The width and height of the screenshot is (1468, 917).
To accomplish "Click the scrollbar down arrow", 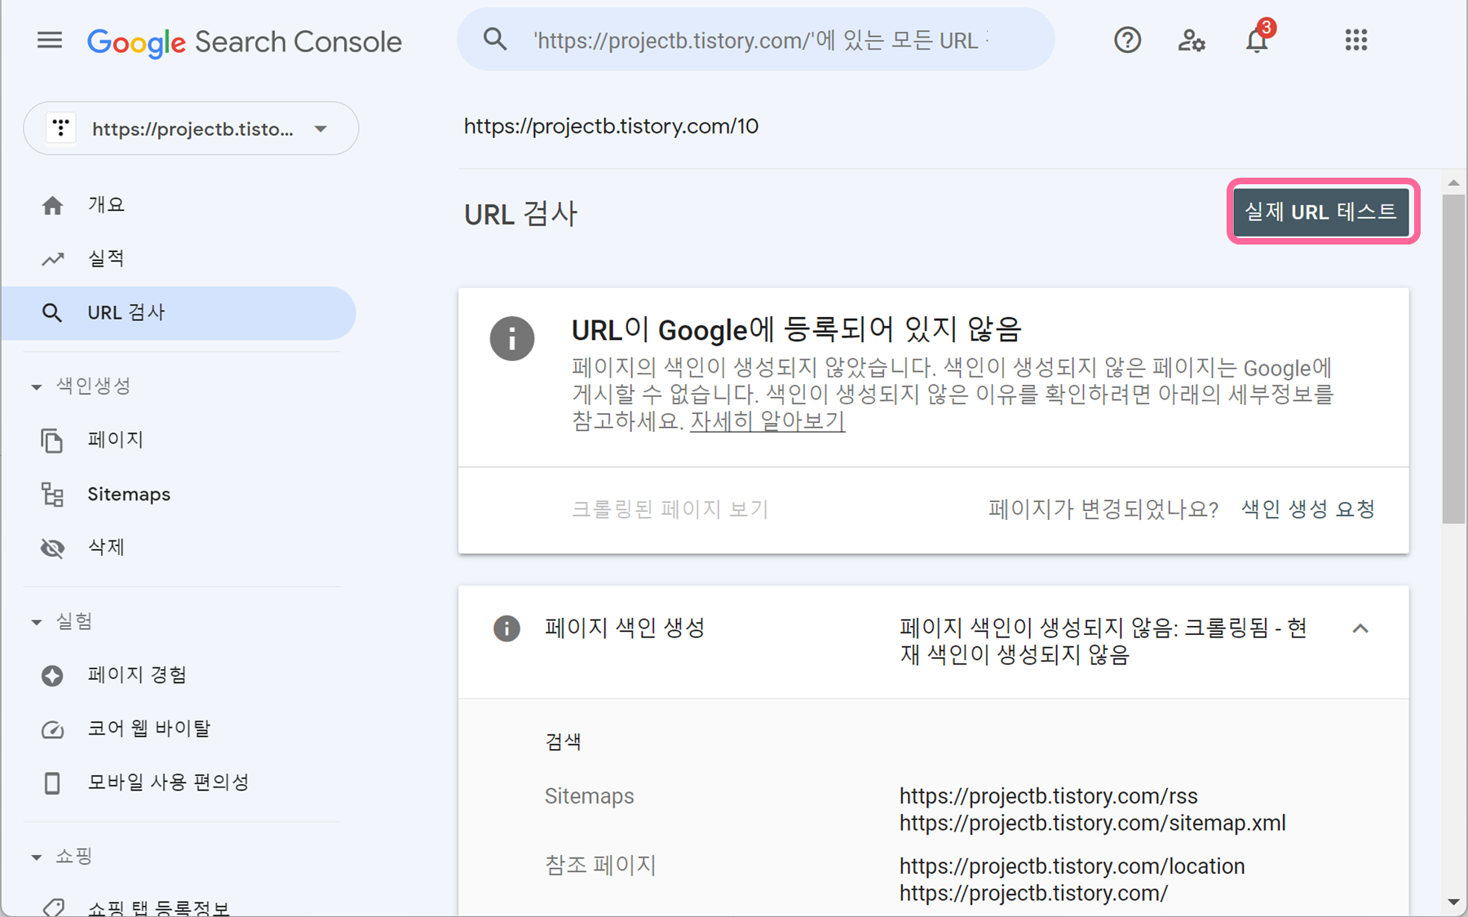I will click(1453, 902).
